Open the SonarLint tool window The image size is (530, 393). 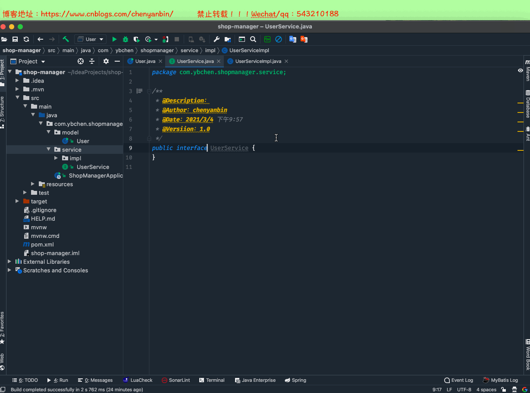coord(176,380)
